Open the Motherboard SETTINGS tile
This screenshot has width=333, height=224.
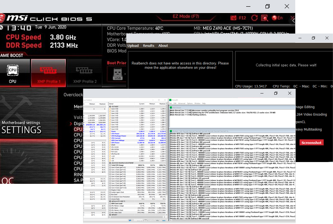(x=29, y=113)
